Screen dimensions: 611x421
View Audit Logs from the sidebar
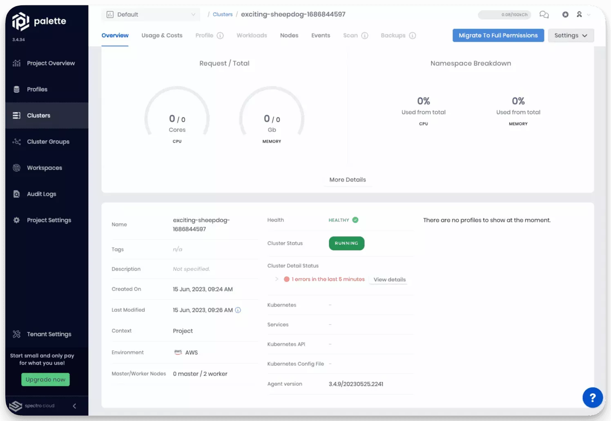pos(41,194)
